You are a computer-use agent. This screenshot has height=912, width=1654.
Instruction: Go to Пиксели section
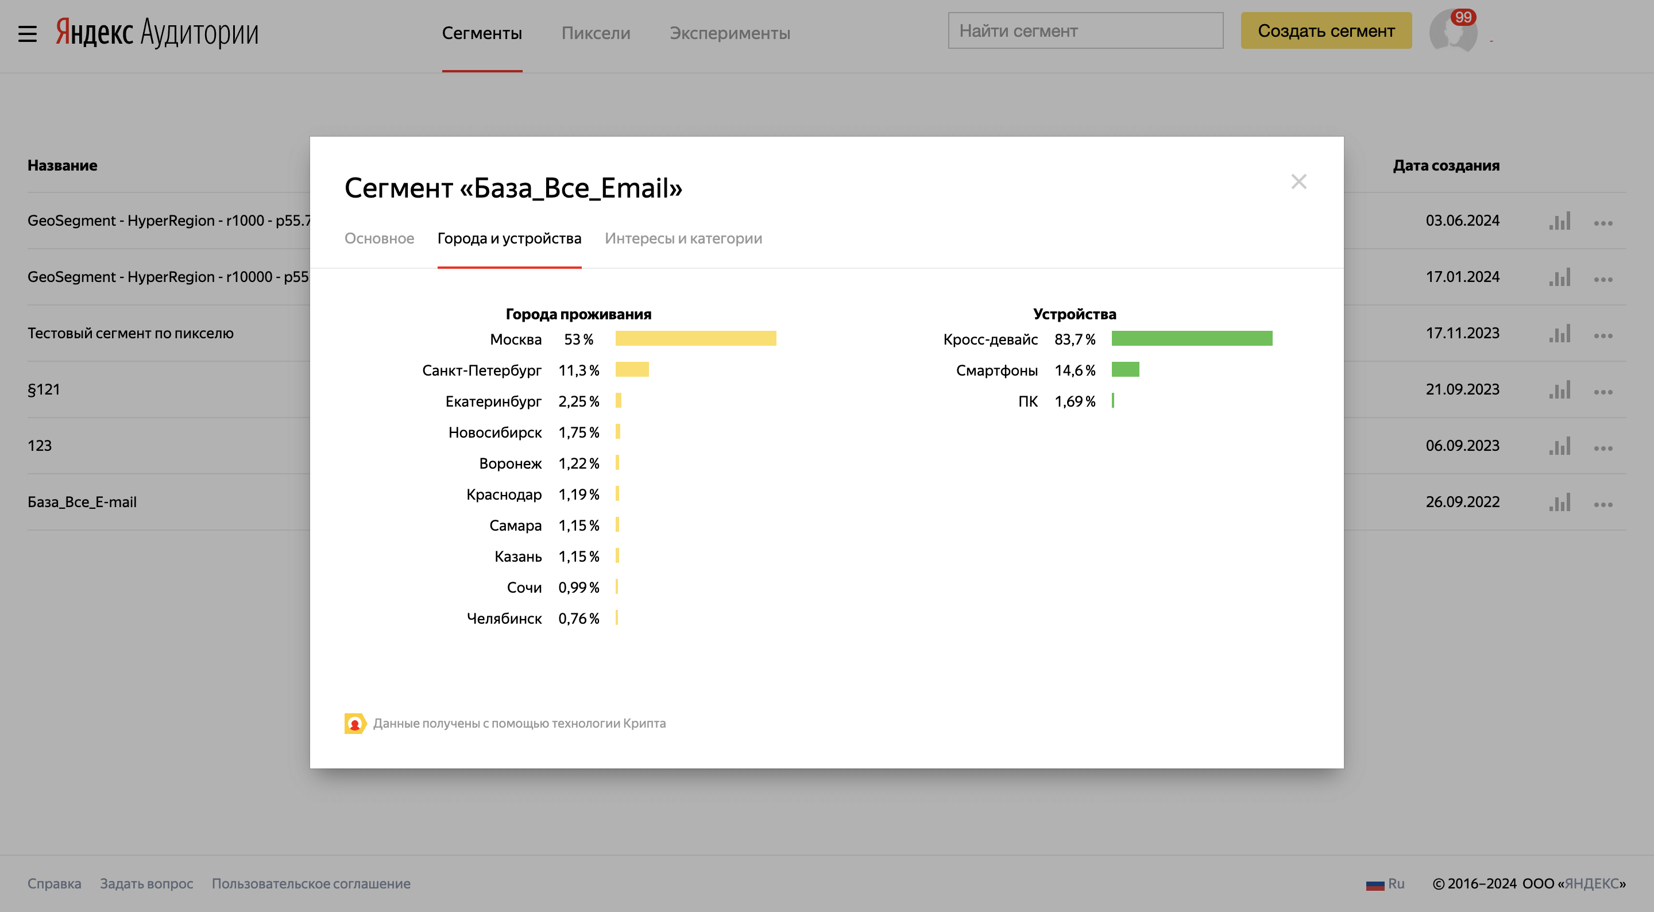[x=596, y=33]
